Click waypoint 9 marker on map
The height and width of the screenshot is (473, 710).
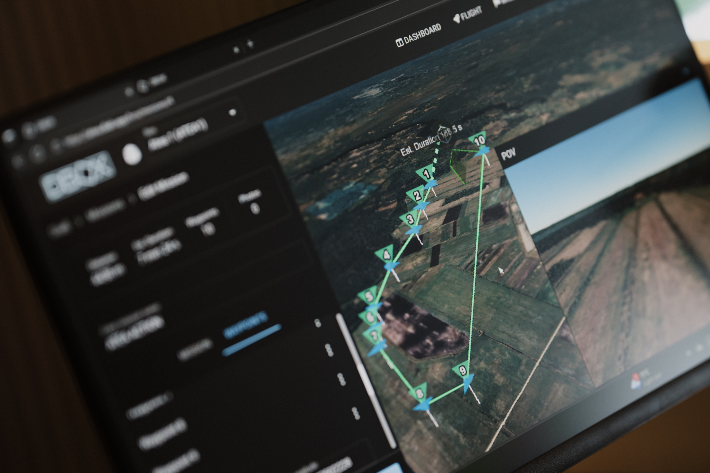click(463, 371)
